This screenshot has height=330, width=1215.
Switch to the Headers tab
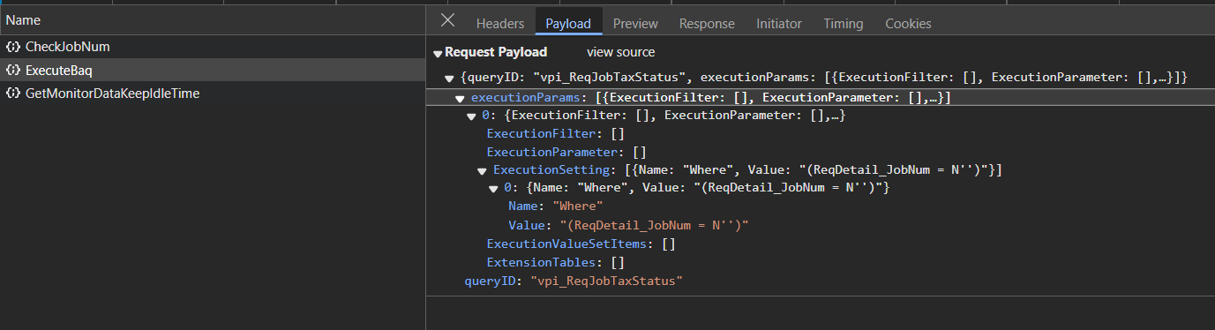pyautogui.click(x=500, y=24)
